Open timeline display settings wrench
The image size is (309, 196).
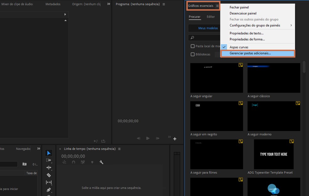pos(101,162)
